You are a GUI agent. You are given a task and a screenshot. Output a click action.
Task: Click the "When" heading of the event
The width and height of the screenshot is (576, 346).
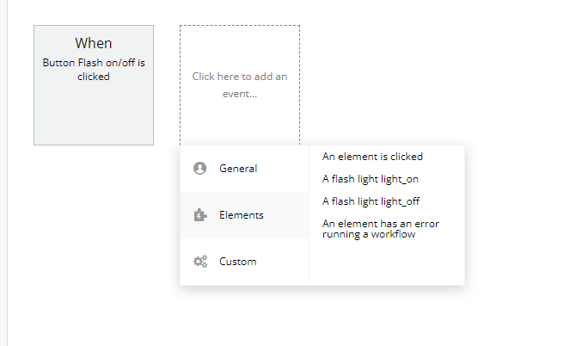pos(94,43)
